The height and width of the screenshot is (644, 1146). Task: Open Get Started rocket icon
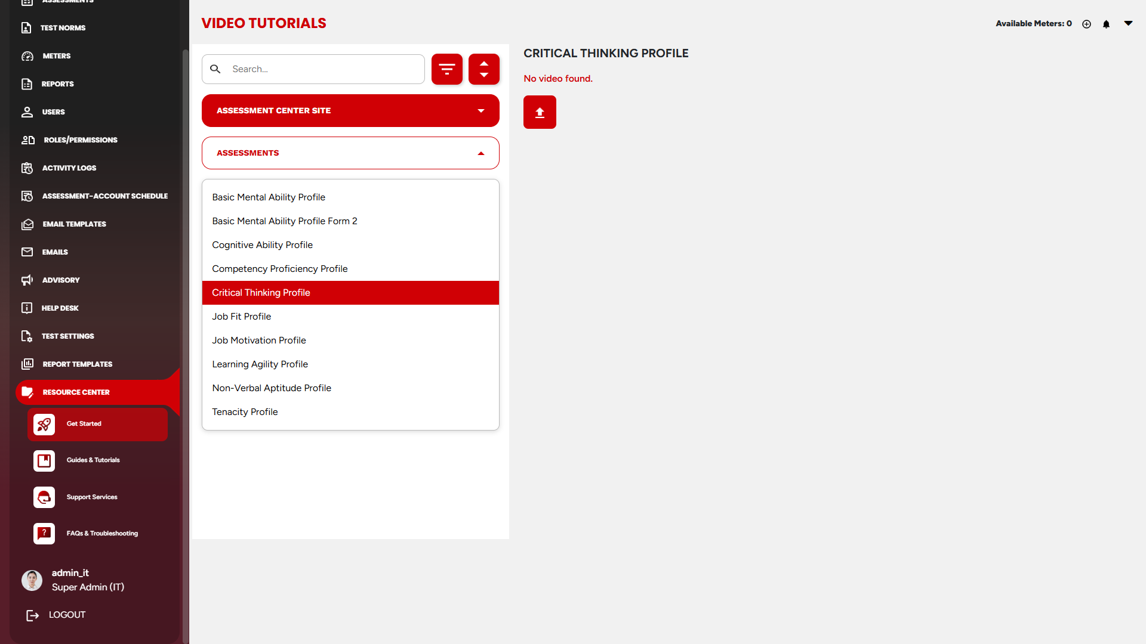pos(44,424)
